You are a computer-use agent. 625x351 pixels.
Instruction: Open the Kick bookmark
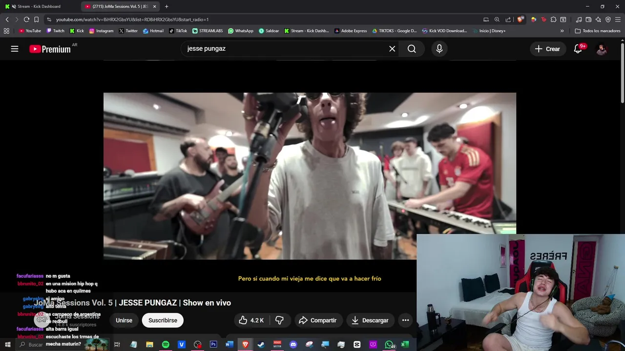pyautogui.click(x=77, y=31)
